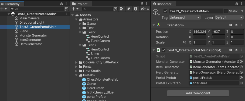This screenshot has height=101, width=245.
Task: Click the Hierarchy search field
Action: (37, 9)
